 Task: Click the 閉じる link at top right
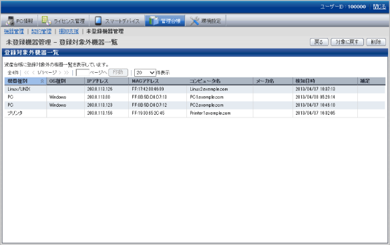tap(379, 7)
